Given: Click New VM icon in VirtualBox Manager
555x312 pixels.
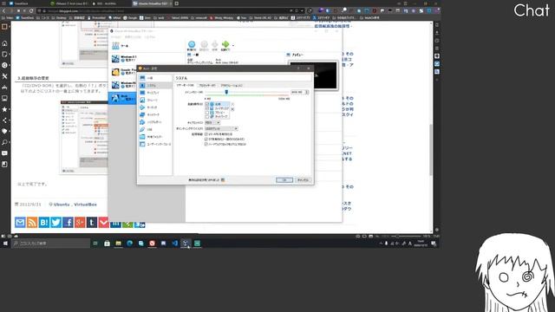Looking at the screenshot, I should [192, 45].
